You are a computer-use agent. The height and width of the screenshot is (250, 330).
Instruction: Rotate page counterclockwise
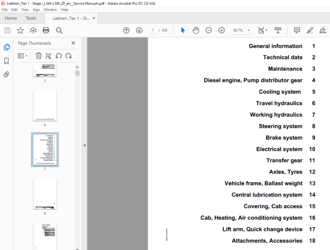point(58,56)
